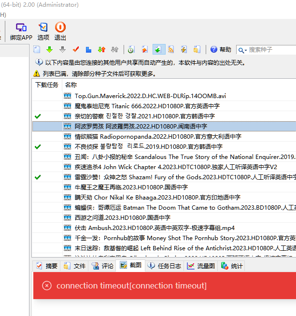Switch to the 任务日志 (task log) tab
296x316 pixels.
164,266
